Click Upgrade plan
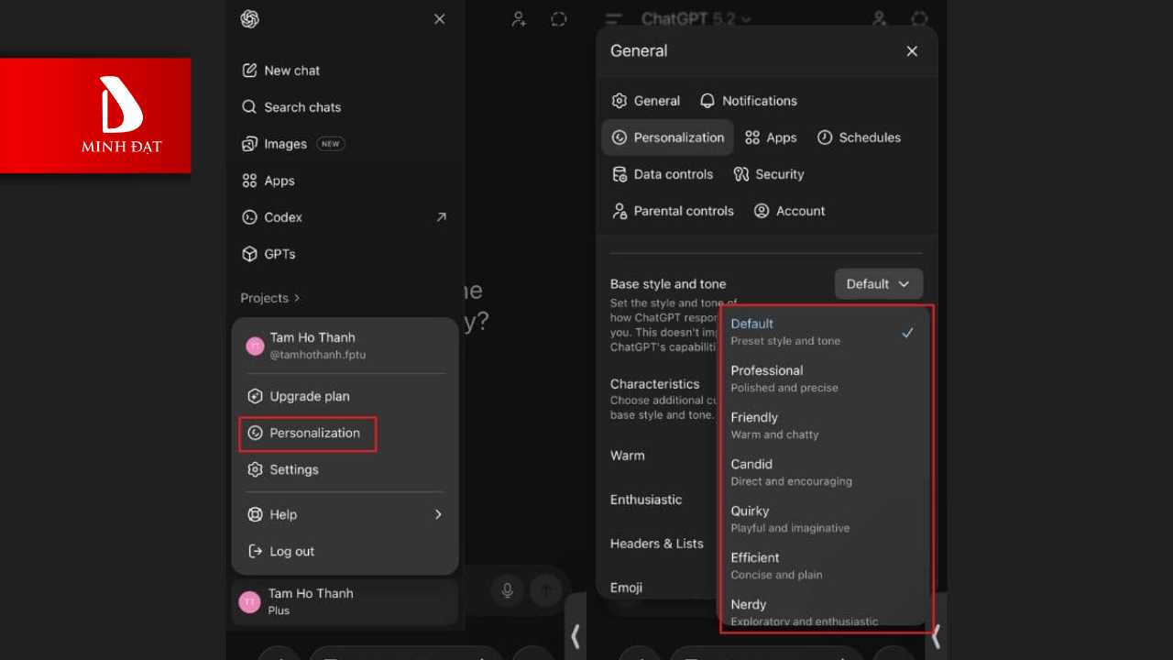The width and height of the screenshot is (1173, 660). (309, 396)
